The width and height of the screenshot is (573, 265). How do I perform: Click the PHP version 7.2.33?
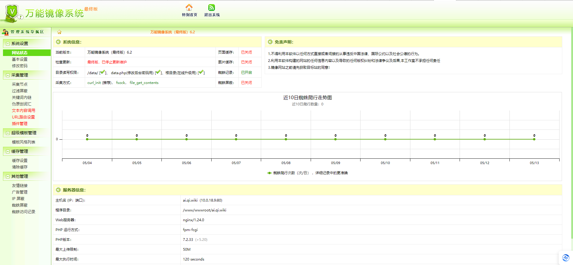(x=188, y=239)
